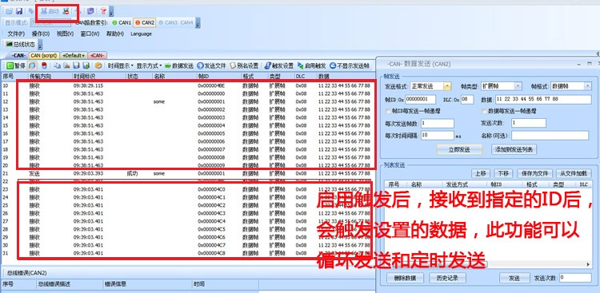Click the 添加到发送列表 button
Image resolution: width=600 pixels, height=293 pixels.
pyautogui.click(x=514, y=149)
